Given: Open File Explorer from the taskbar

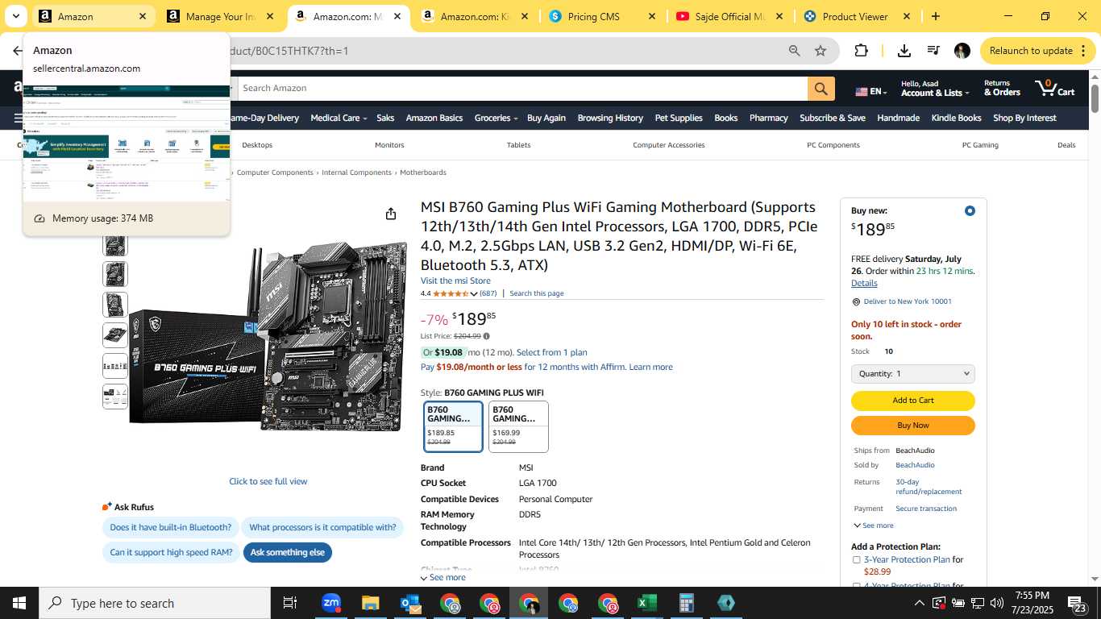Looking at the screenshot, I should tap(371, 603).
